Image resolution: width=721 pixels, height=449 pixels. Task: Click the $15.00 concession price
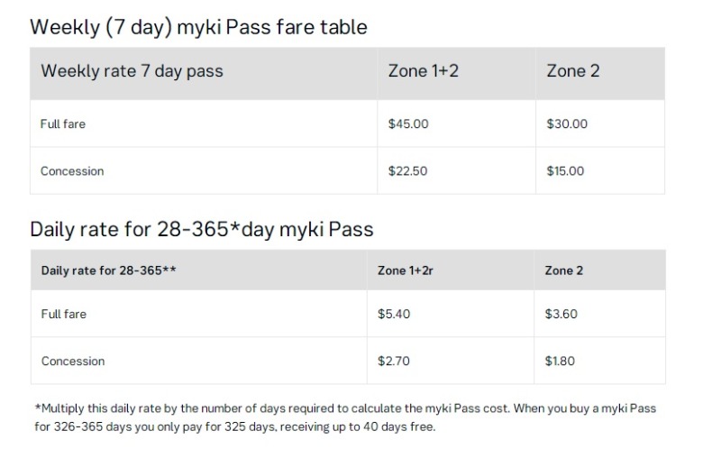tap(565, 170)
